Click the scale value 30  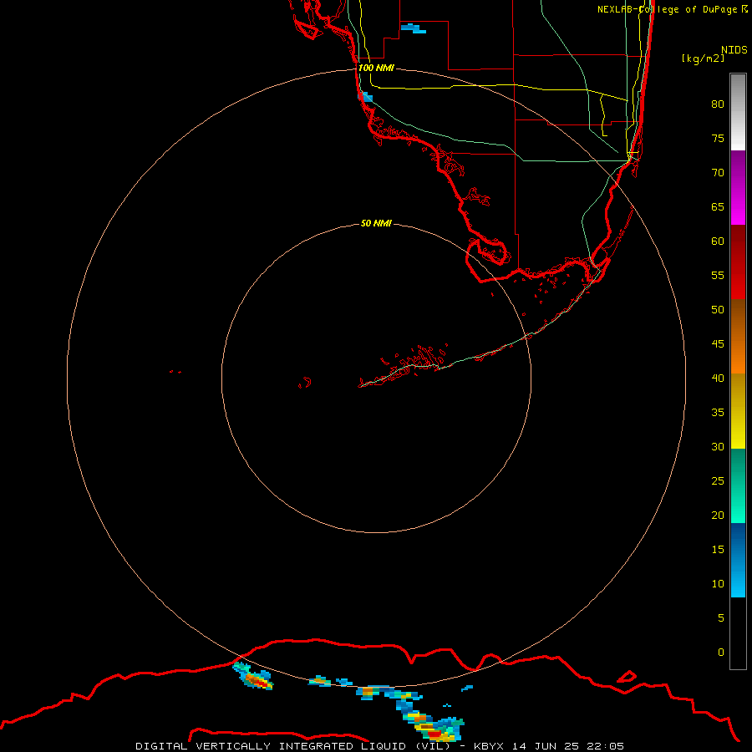718,447
